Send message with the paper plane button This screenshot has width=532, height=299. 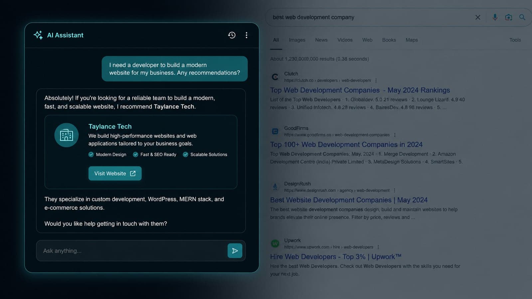(235, 251)
